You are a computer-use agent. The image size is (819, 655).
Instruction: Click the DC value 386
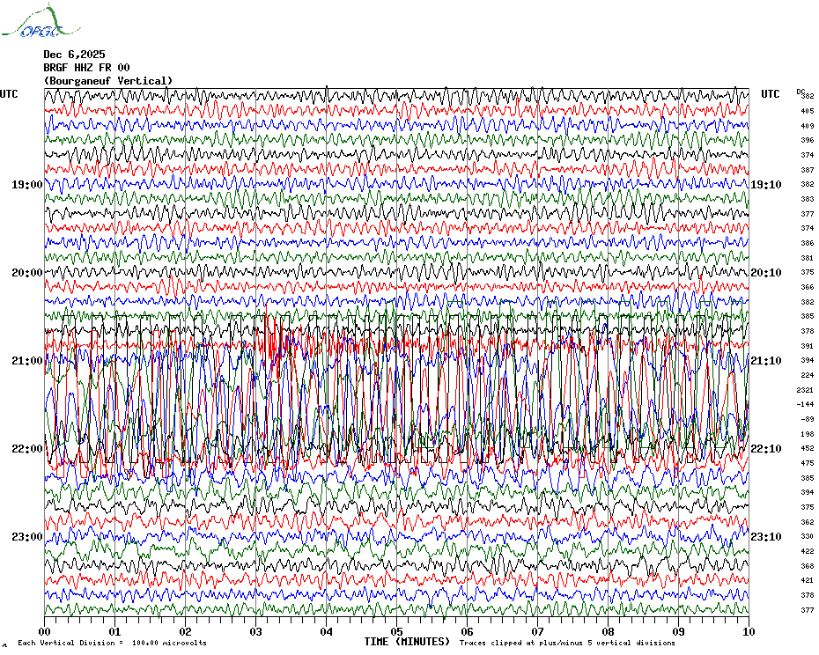pos(808,243)
